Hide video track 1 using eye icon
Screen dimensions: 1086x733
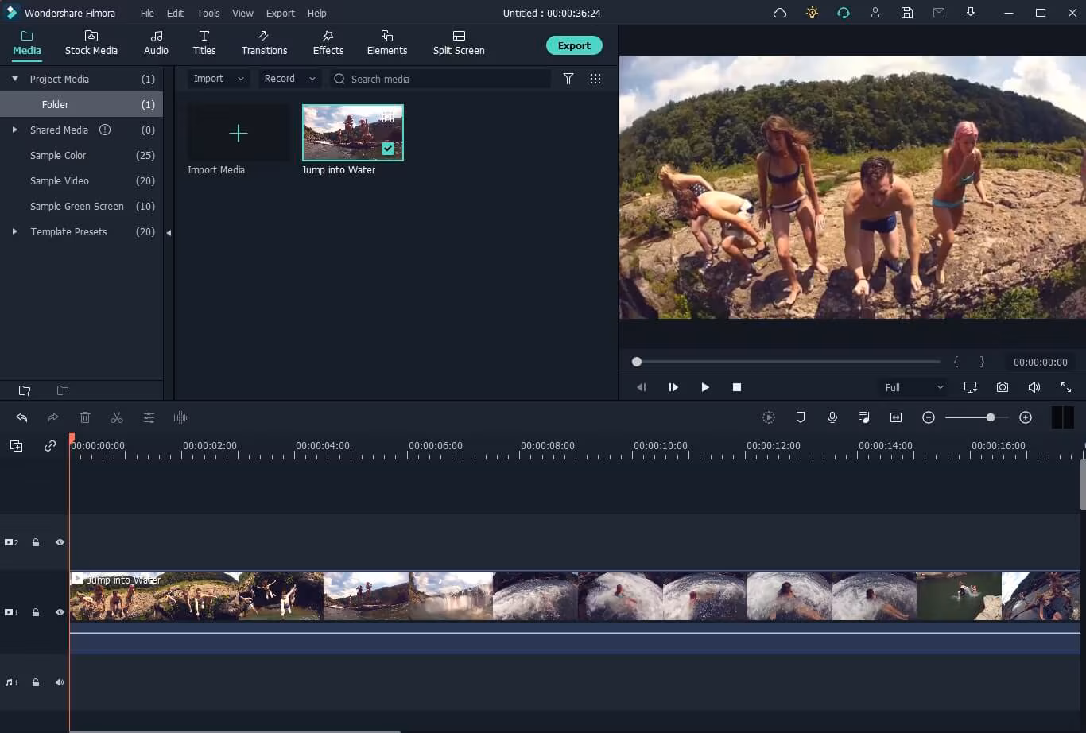click(x=60, y=612)
